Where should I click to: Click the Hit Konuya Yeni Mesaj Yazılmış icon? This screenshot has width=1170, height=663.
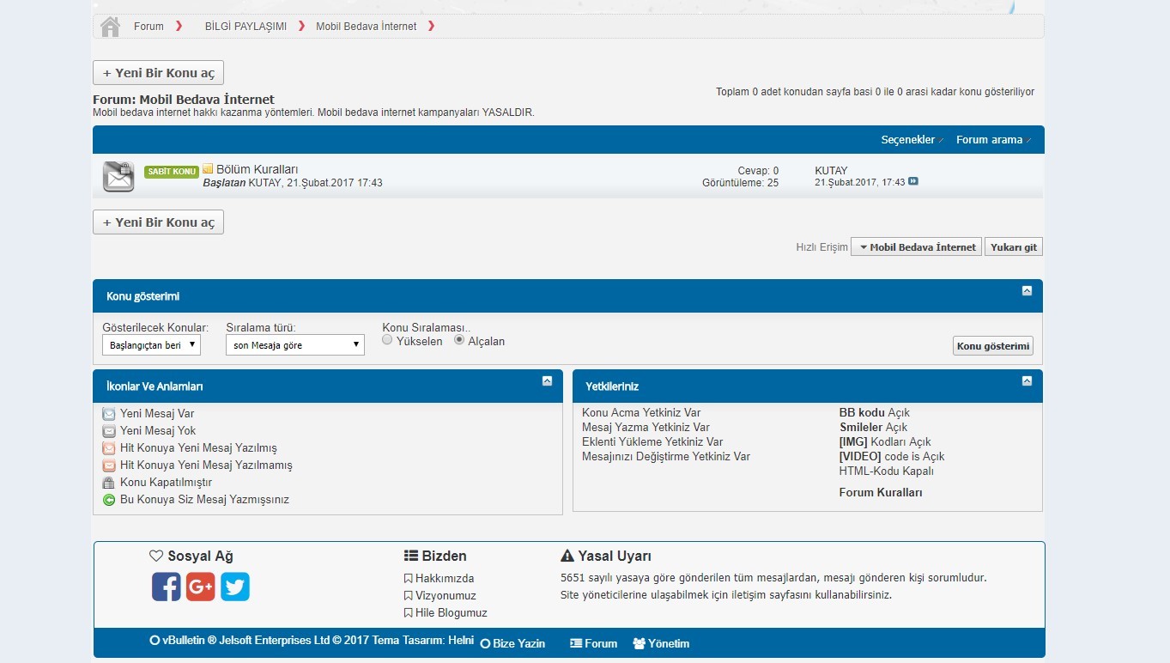[109, 448]
